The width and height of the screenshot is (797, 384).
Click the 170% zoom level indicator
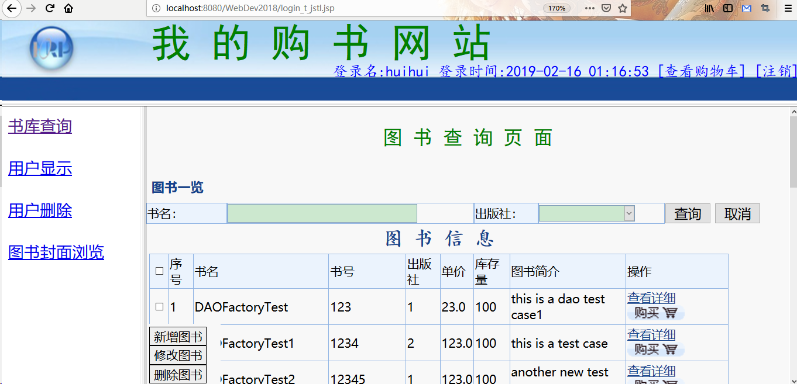[556, 8]
